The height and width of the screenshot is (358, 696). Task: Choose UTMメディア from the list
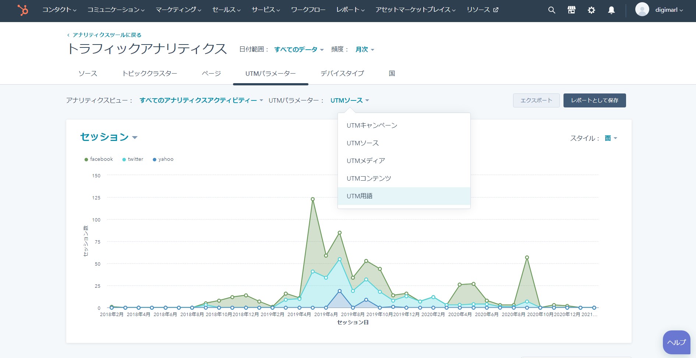(x=404, y=161)
